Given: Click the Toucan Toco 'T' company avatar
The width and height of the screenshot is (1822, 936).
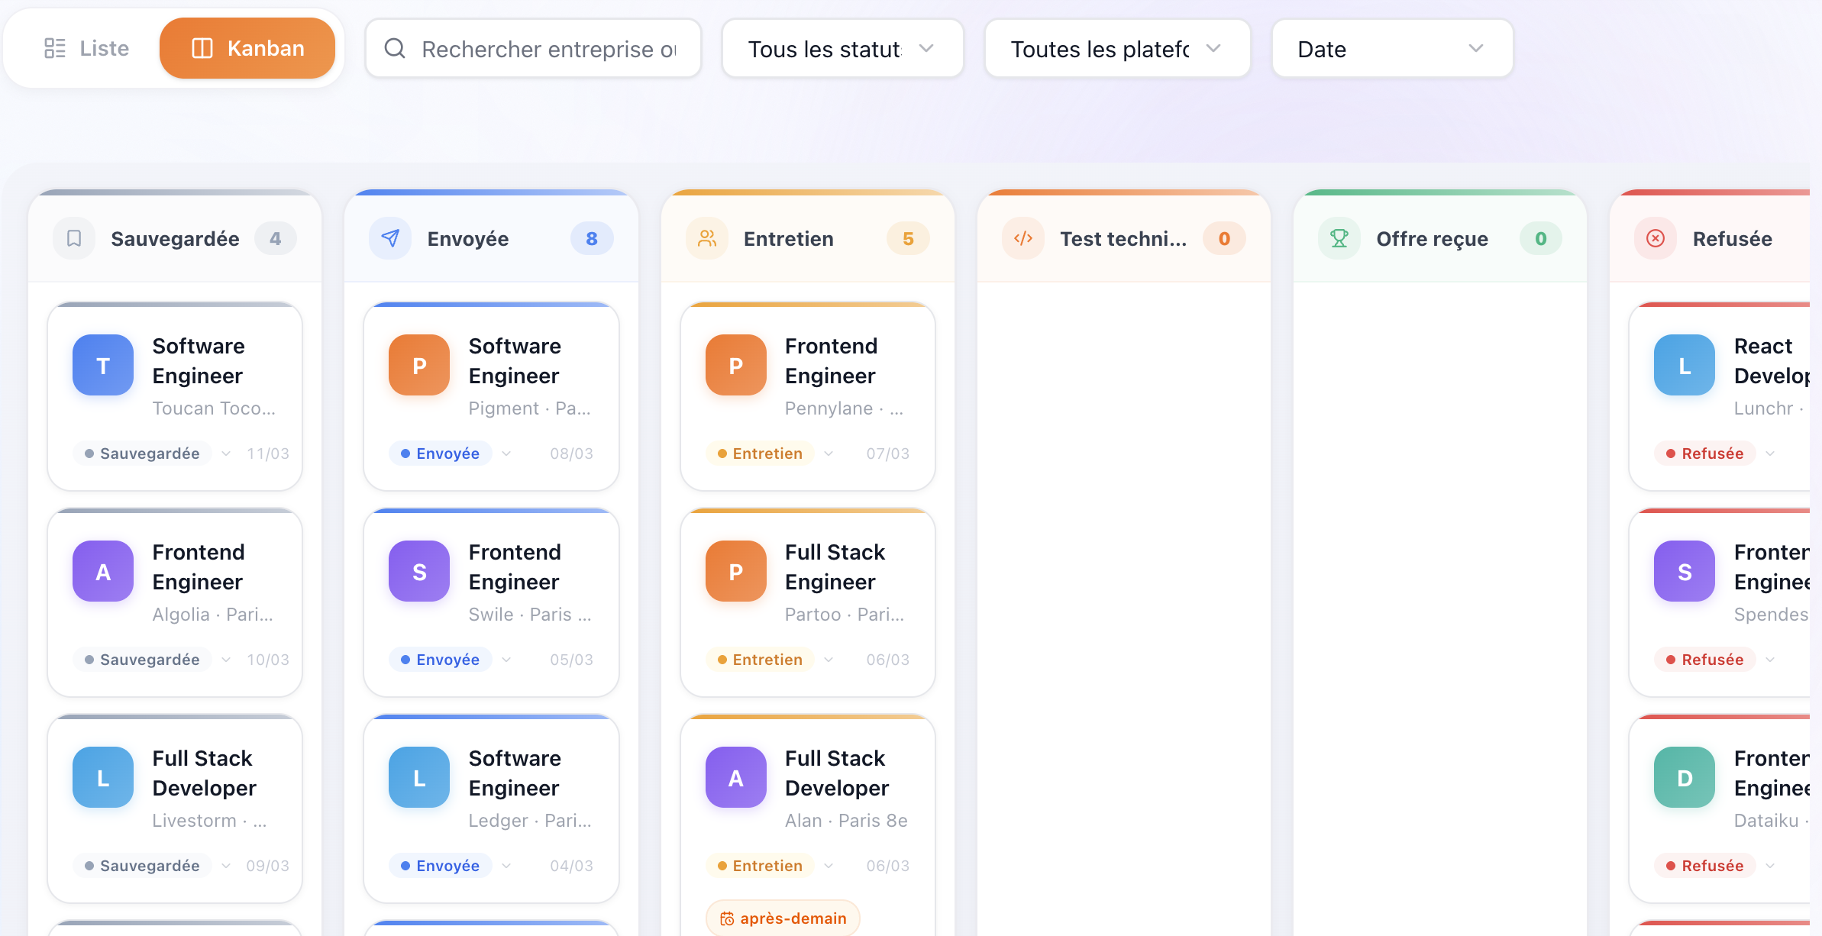Looking at the screenshot, I should point(103,365).
